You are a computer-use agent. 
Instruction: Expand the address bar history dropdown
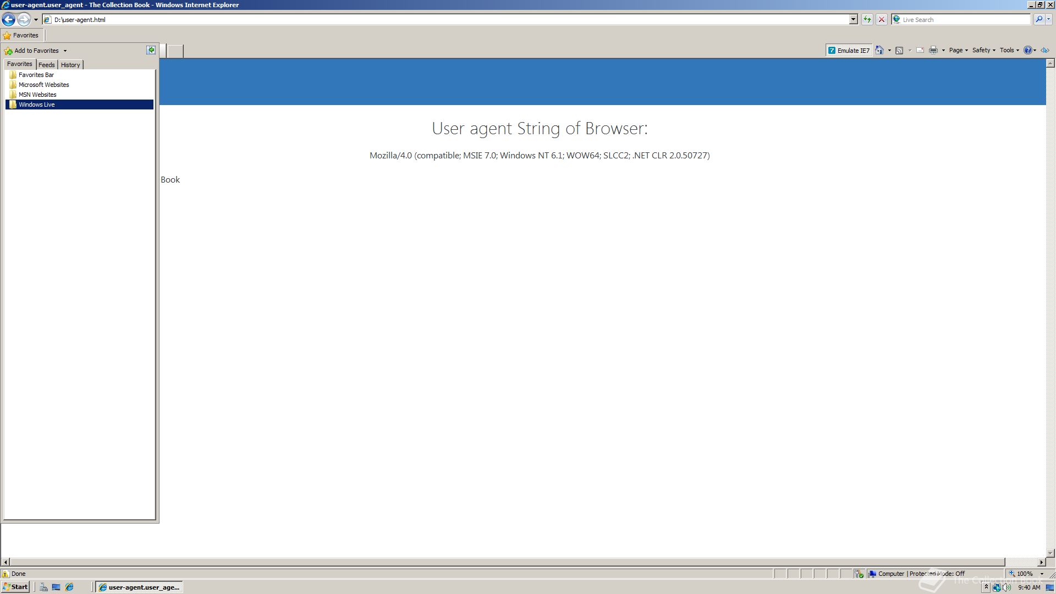(853, 20)
